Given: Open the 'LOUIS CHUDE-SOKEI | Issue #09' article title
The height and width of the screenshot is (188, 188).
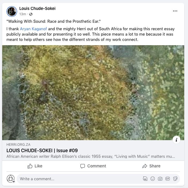Looking at the screenshot, I should 42,150.
